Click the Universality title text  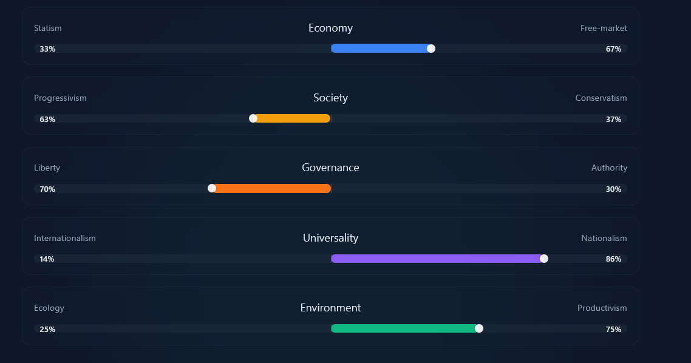point(330,238)
